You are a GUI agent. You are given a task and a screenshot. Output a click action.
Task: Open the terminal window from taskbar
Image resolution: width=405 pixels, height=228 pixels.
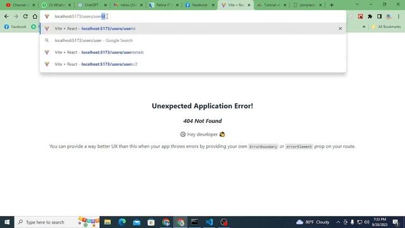click(194, 222)
